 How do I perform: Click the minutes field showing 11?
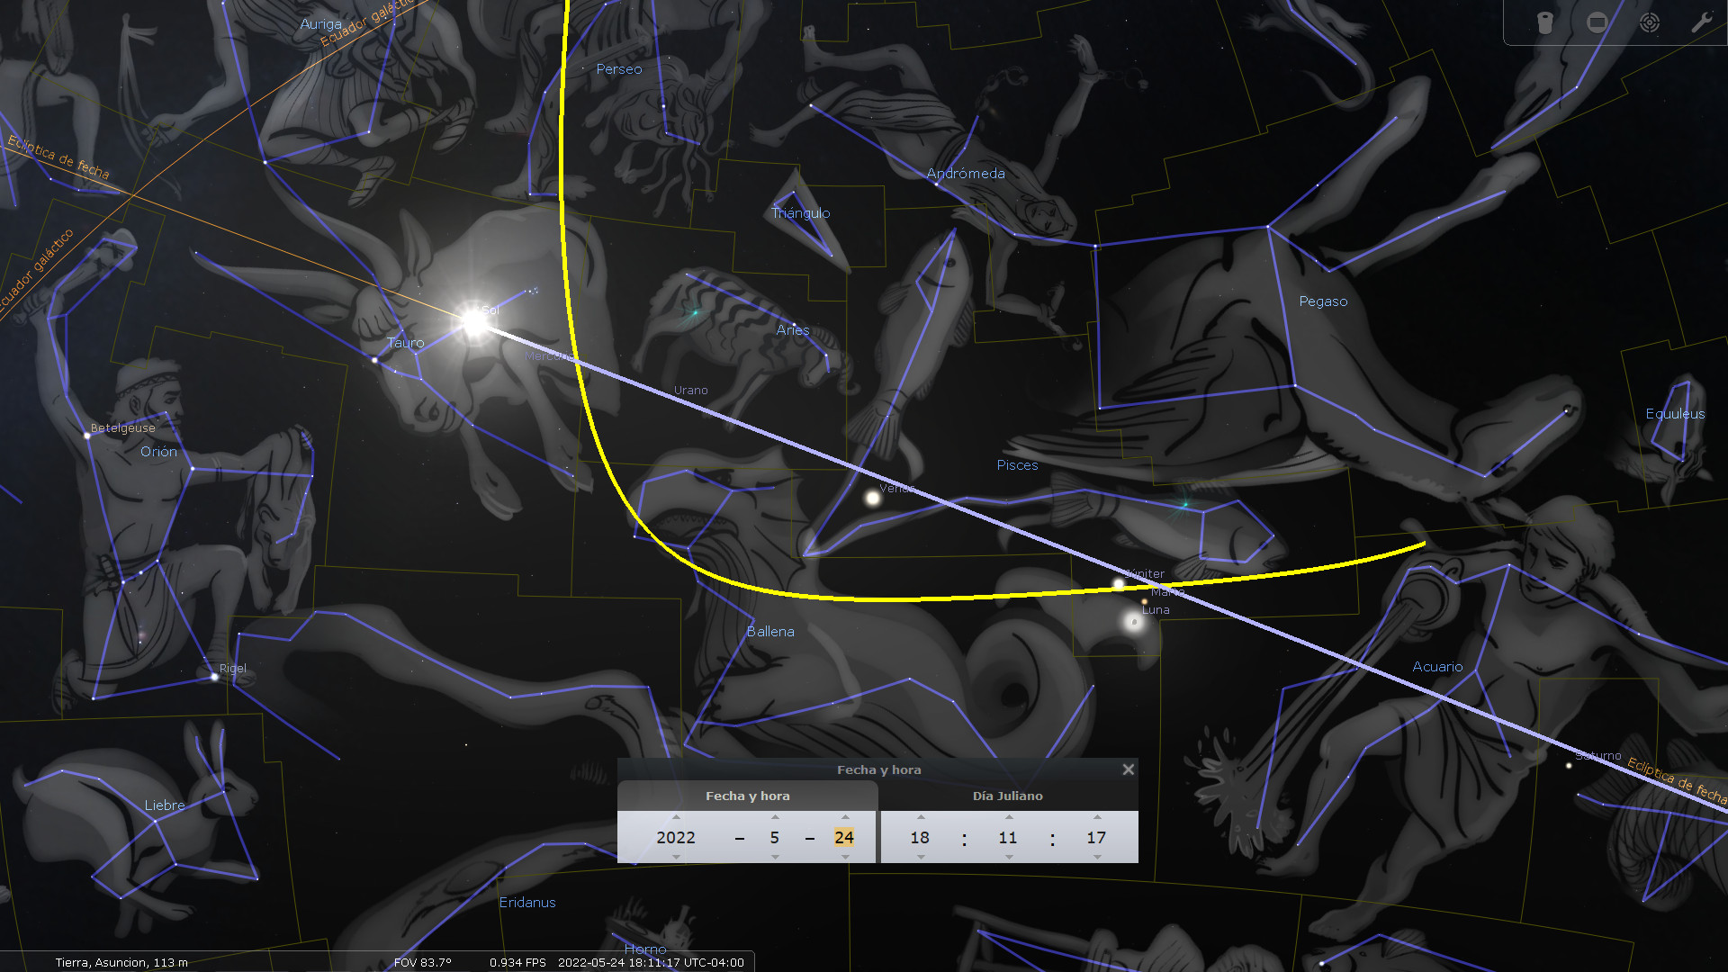point(1008,837)
